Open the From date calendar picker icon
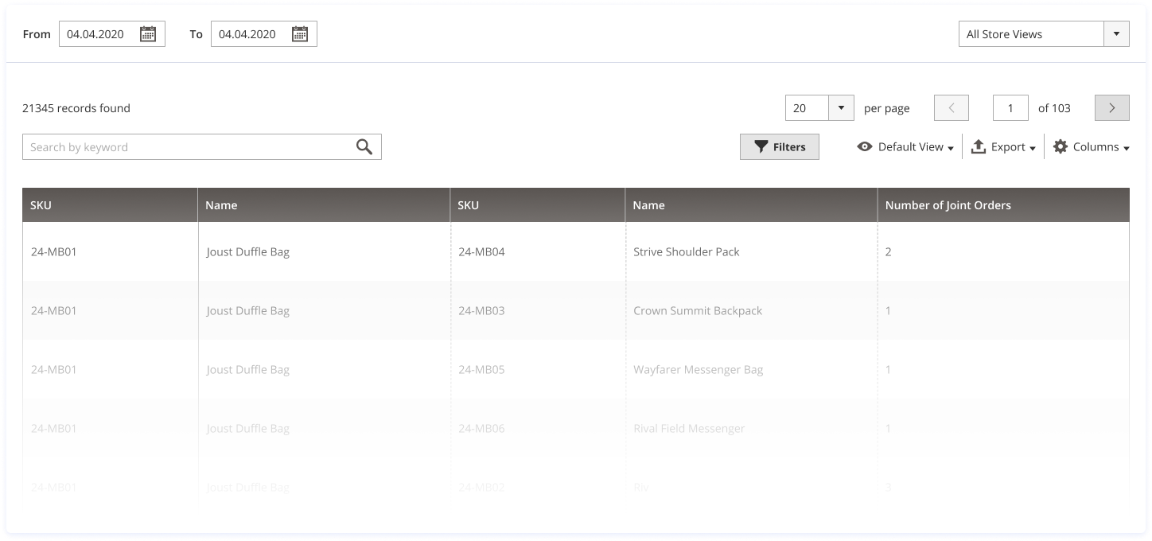 coord(148,34)
